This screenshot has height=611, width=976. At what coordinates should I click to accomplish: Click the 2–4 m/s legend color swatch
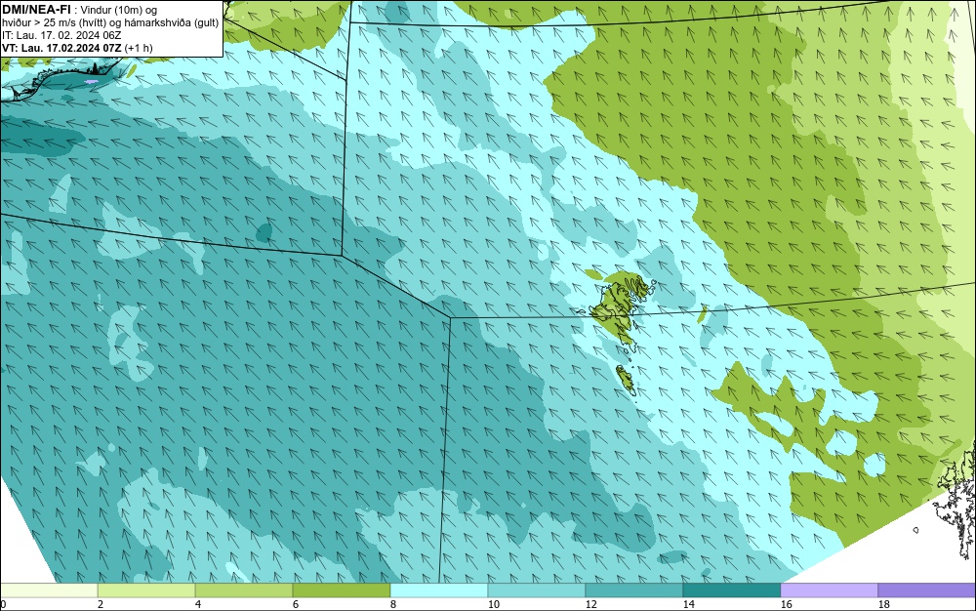coord(146,591)
